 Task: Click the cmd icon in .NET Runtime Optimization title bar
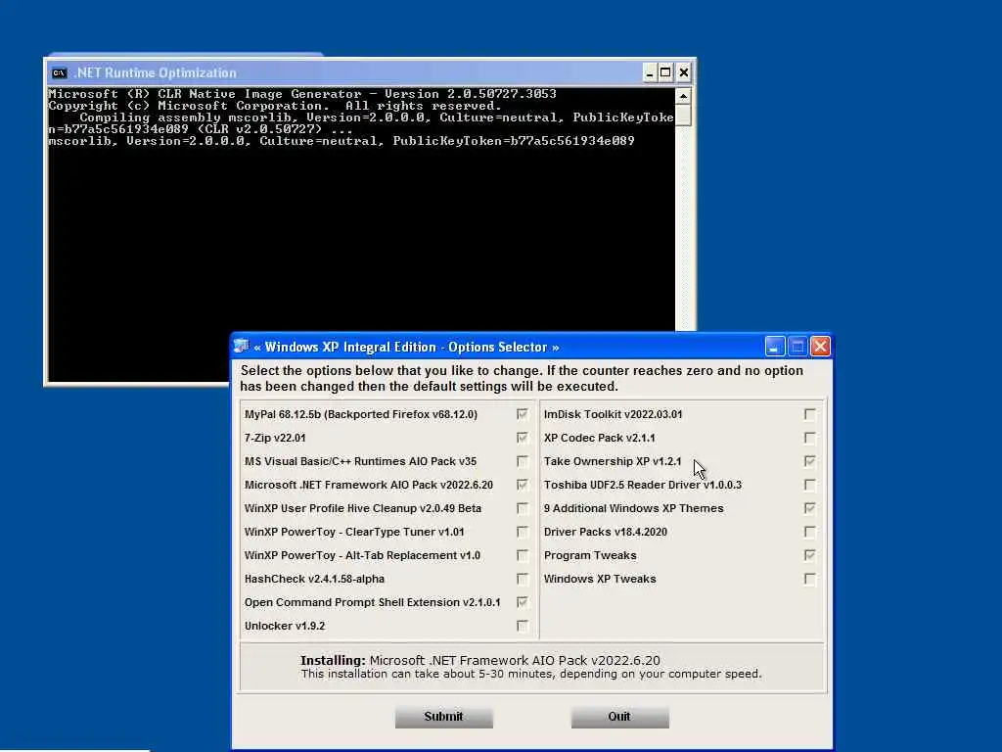pyautogui.click(x=60, y=72)
